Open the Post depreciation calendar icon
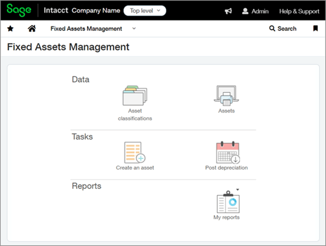Image resolution: width=326 pixels, height=246 pixels. [227, 153]
